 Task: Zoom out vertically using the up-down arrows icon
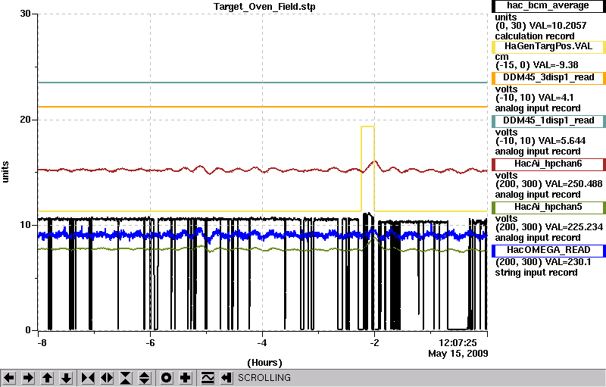pos(145,378)
